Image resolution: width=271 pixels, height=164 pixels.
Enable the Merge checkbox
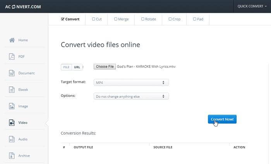pos(116,19)
